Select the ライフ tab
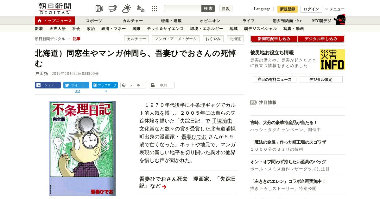Screen dimensions: 380x199 pos(249,21)
